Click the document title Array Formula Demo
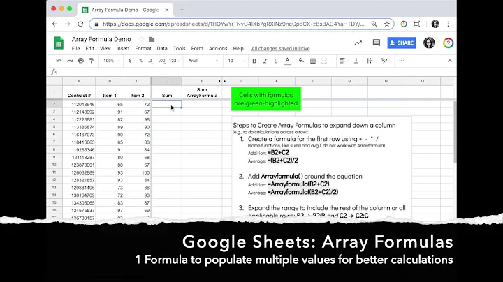 [x=101, y=39]
